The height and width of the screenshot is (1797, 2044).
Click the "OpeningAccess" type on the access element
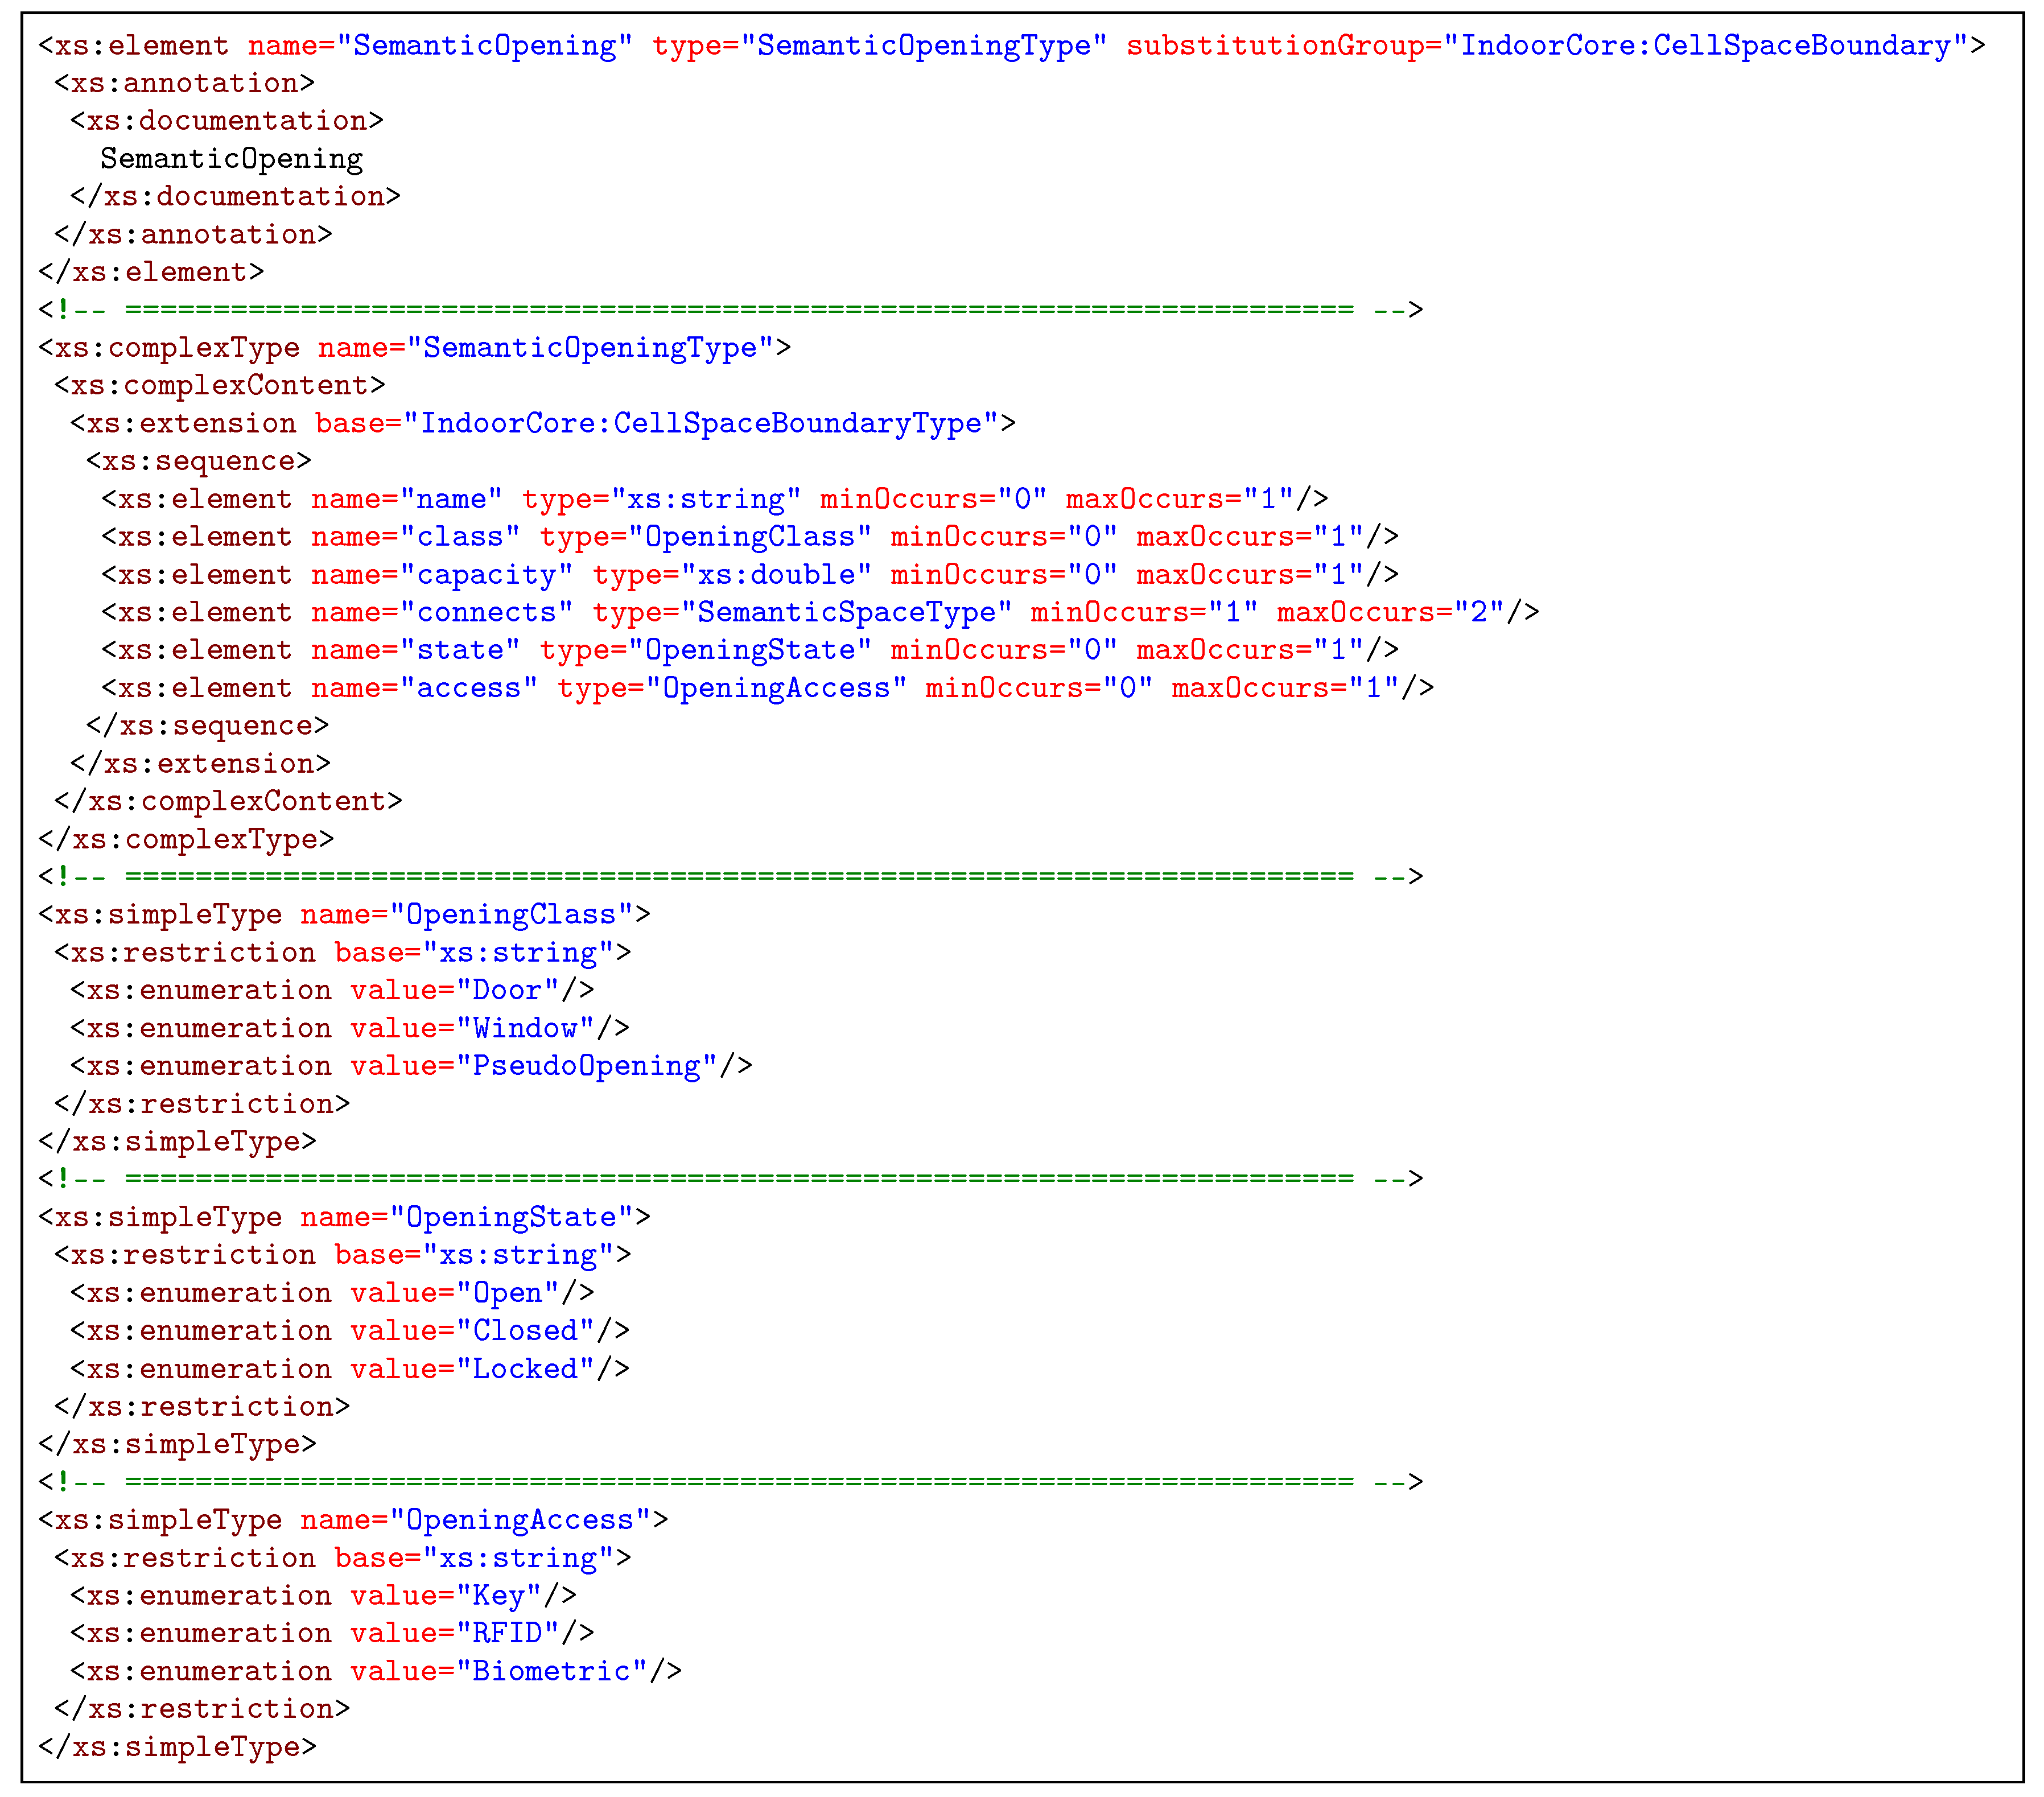pos(776,689)
